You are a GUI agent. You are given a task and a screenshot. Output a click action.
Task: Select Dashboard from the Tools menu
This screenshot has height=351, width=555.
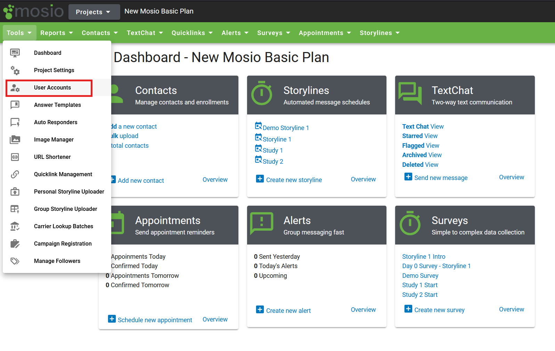(x=57, y=53)
